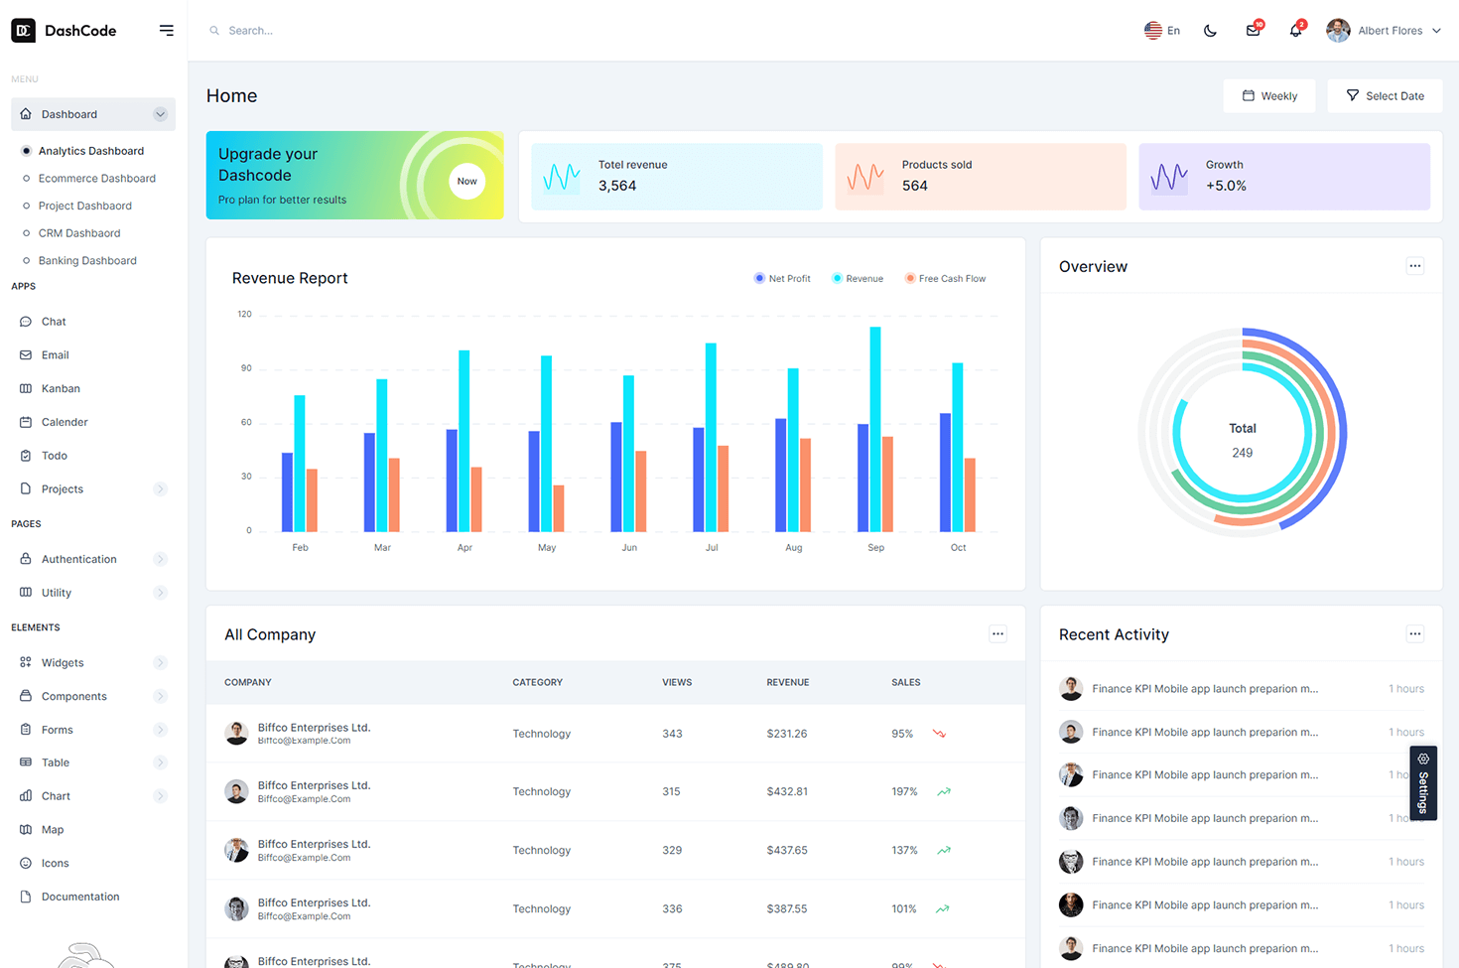Click the Weekly button
This screenshot has height=968, width=1459.
click(1269, 96)
